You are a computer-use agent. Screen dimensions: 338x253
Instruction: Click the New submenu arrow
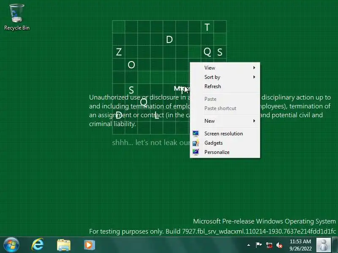[254, 121]
